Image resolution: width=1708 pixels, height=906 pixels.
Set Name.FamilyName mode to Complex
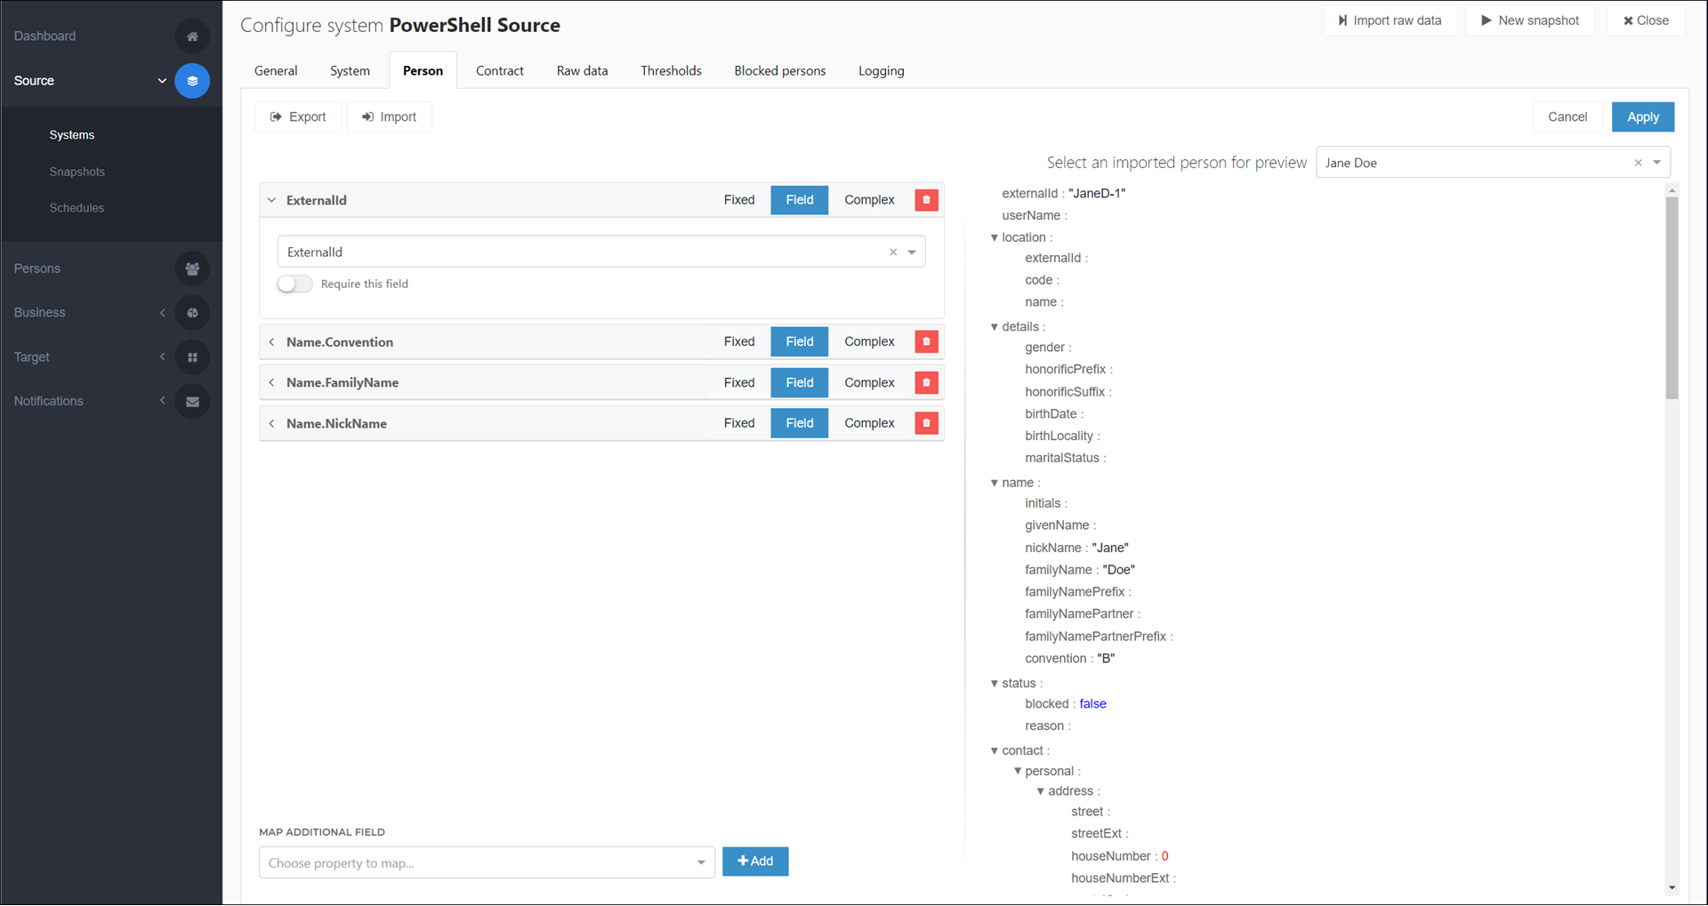coord(869,382)
